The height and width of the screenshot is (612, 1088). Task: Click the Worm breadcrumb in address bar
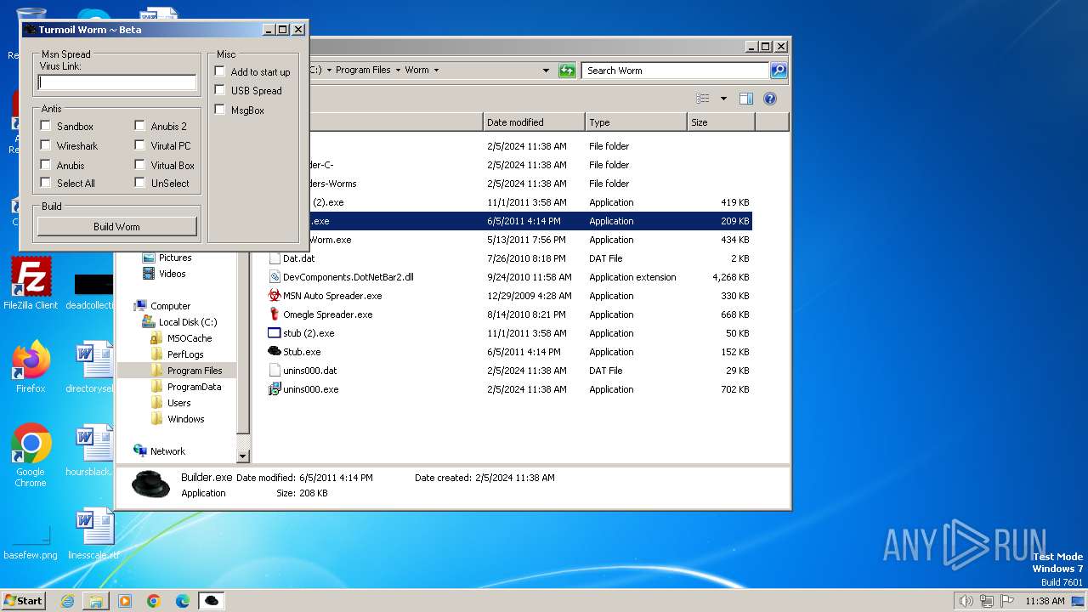[x=416, y=71]
